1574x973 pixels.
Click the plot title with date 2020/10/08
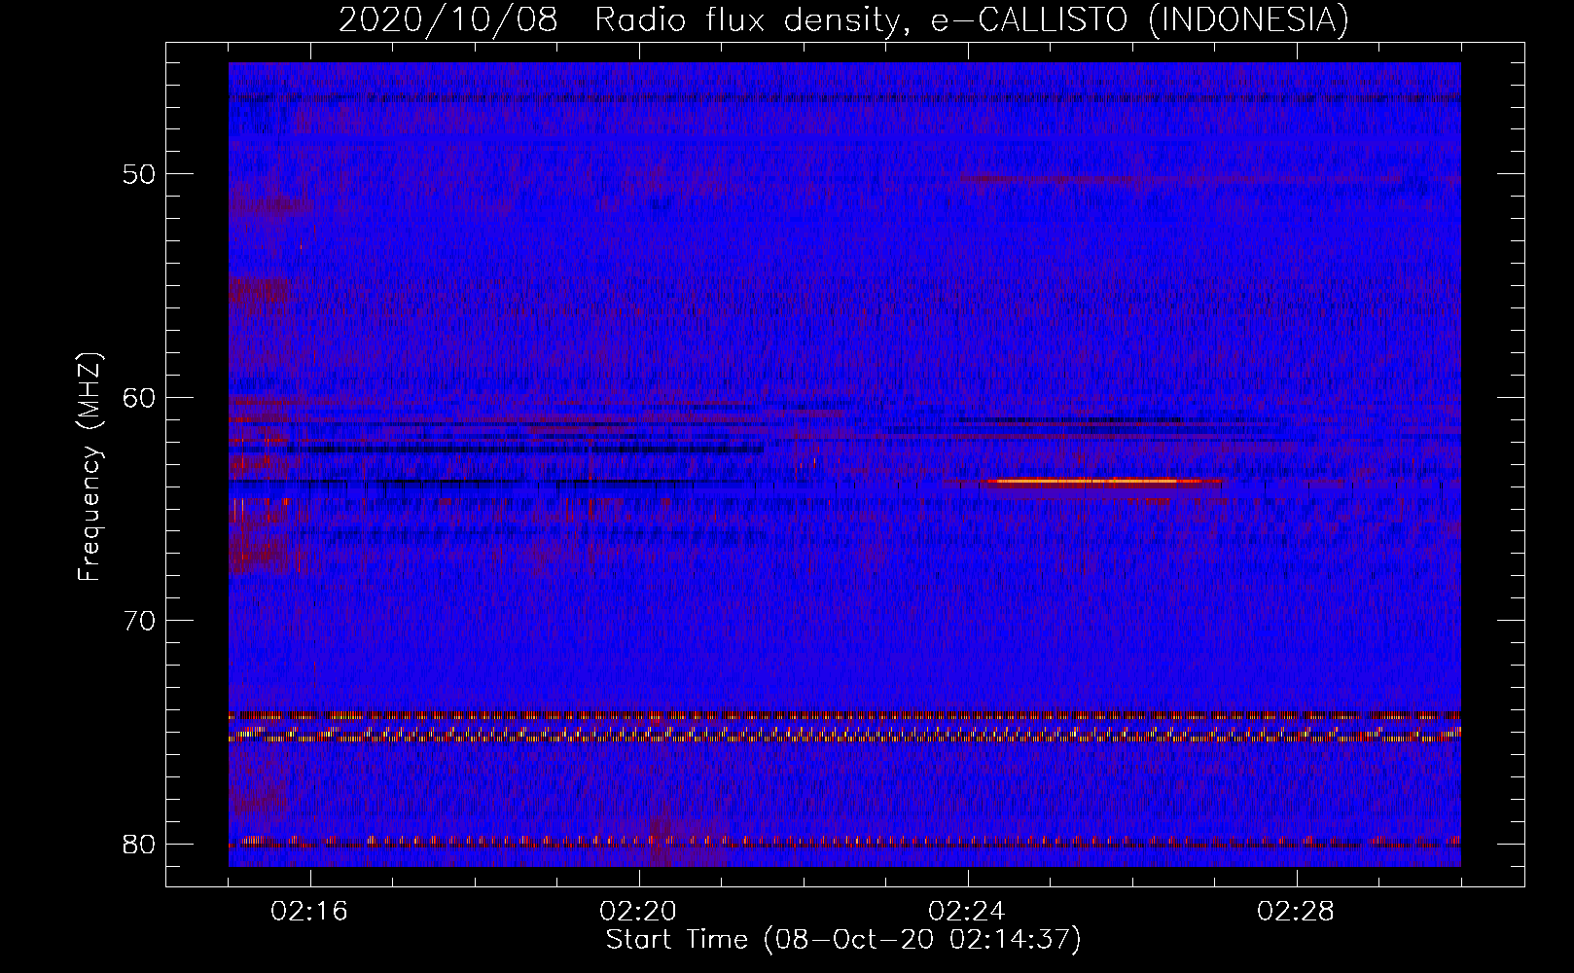(843, 19)
